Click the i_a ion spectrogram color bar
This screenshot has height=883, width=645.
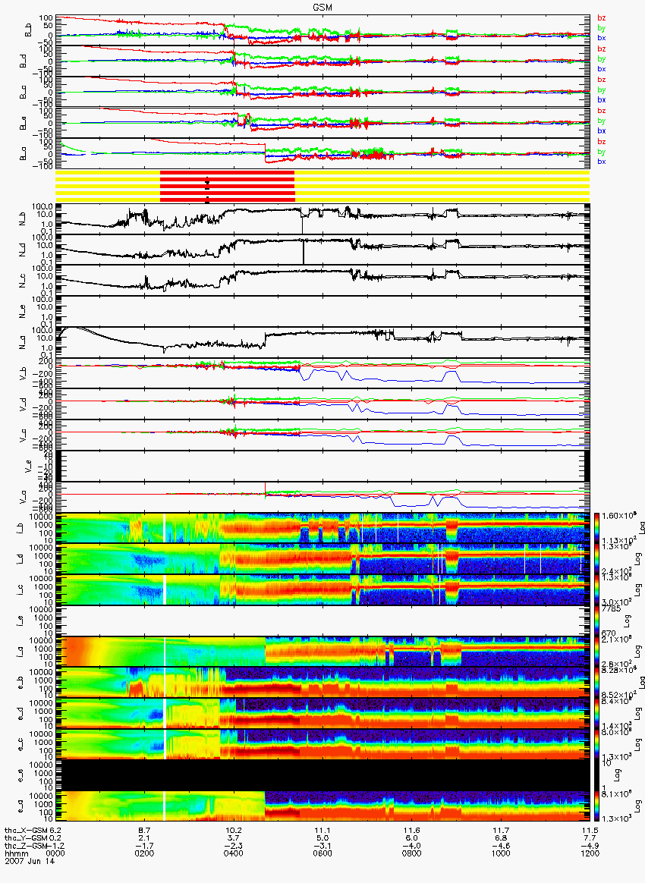tap(596, 652)
